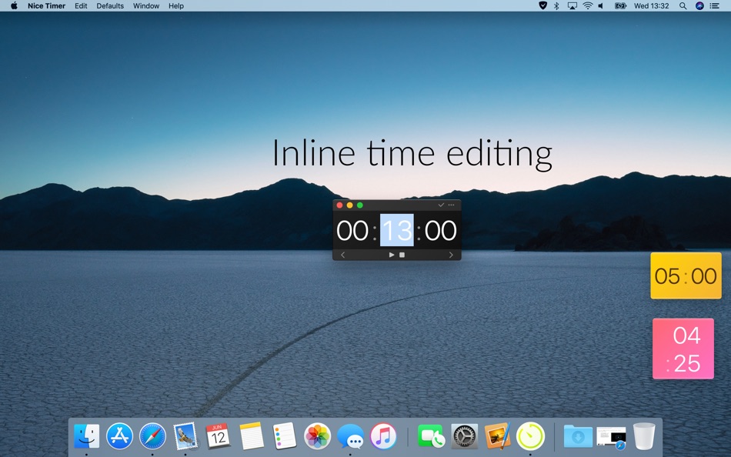Click the Wi-Fi status icon
731x457 pixels.
(x=588, y=5)
